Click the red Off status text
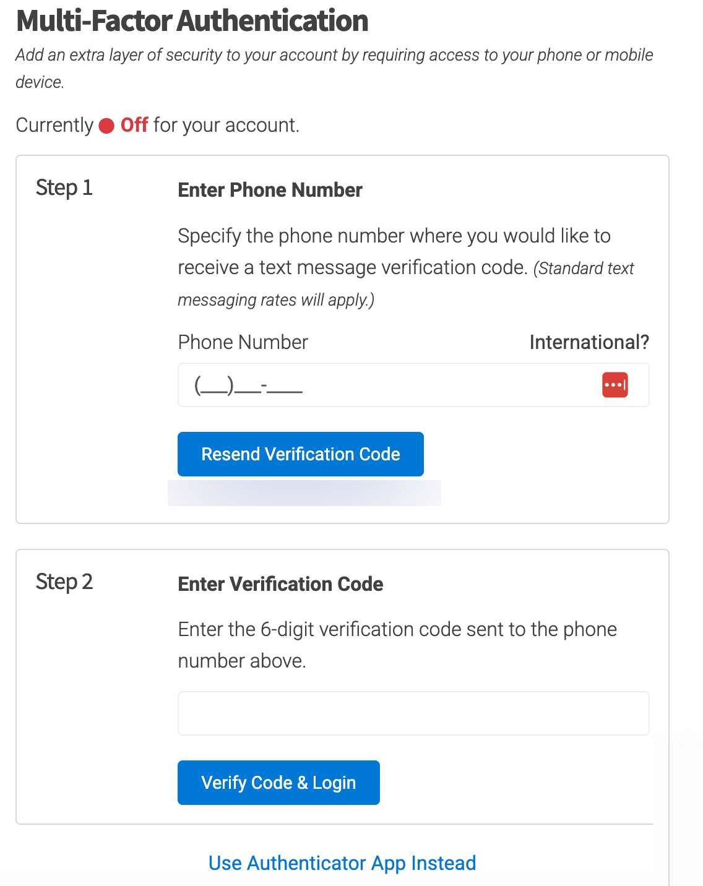 coord(134,125)
